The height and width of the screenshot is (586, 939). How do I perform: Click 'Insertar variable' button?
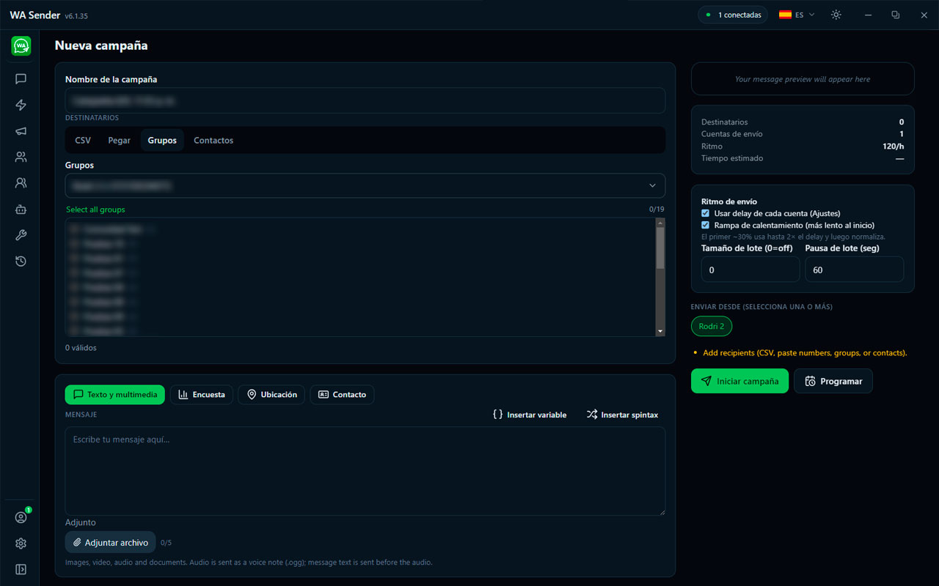(x=530, y=415)
